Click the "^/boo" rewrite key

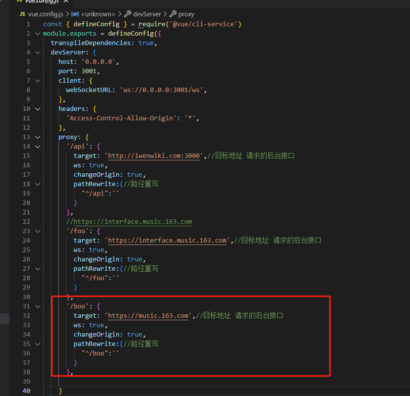(95, 353)
